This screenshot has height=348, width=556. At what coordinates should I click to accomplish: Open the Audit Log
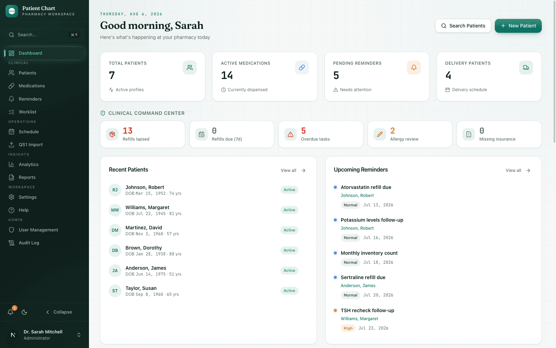(x=44, y=243)
